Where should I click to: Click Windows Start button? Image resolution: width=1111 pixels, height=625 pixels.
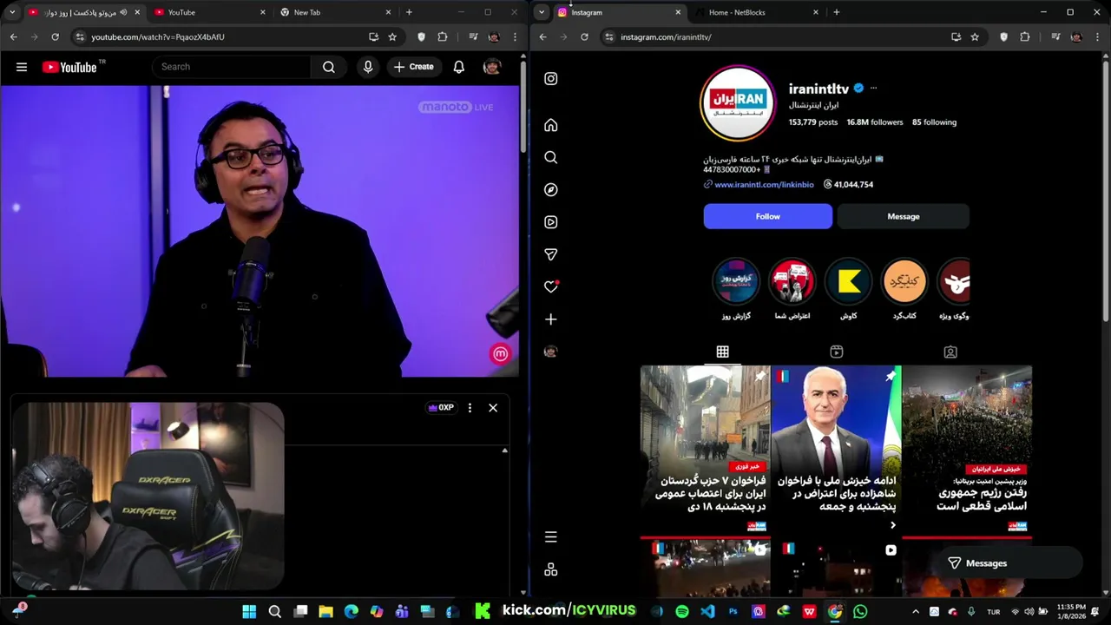coord(249,612)
